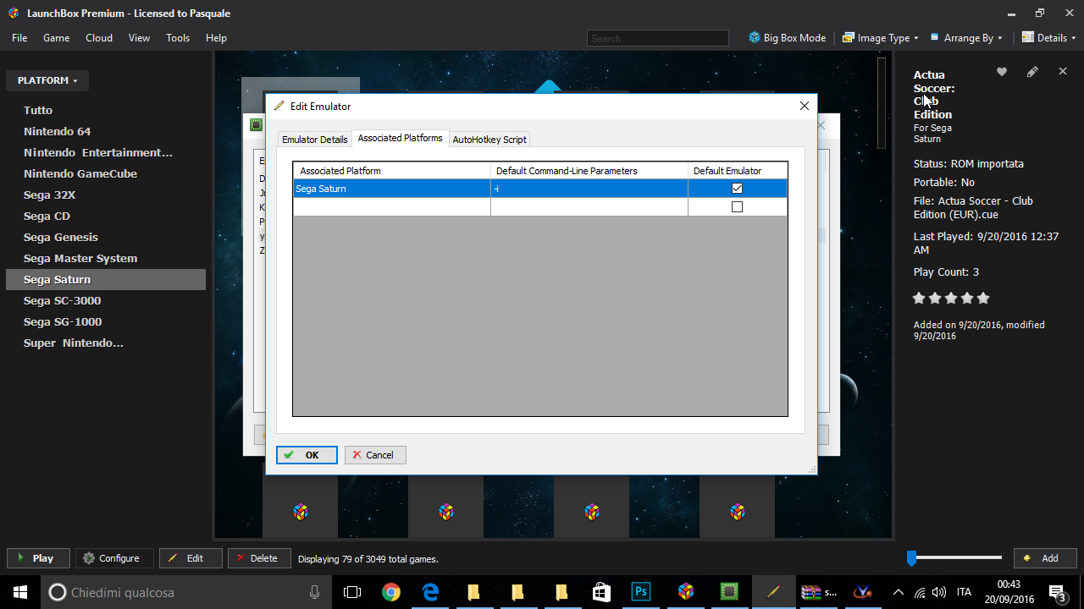
Task: Open the View menu
Action: (139, 38)
